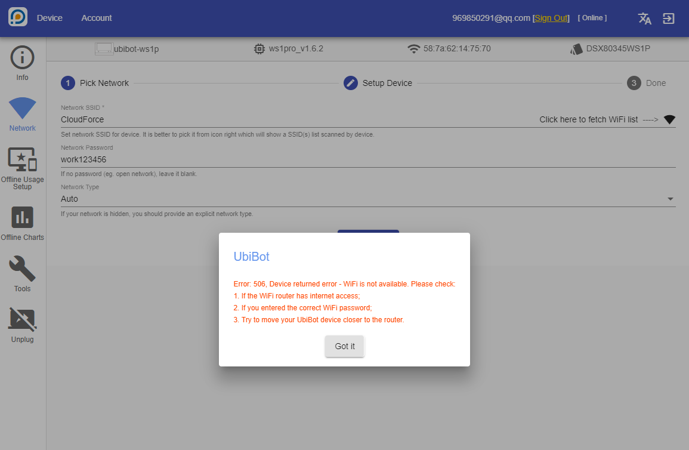Open Offline Charts sidebar icon
The width and height of the screenshot is (689, 450).
[22, 217]
